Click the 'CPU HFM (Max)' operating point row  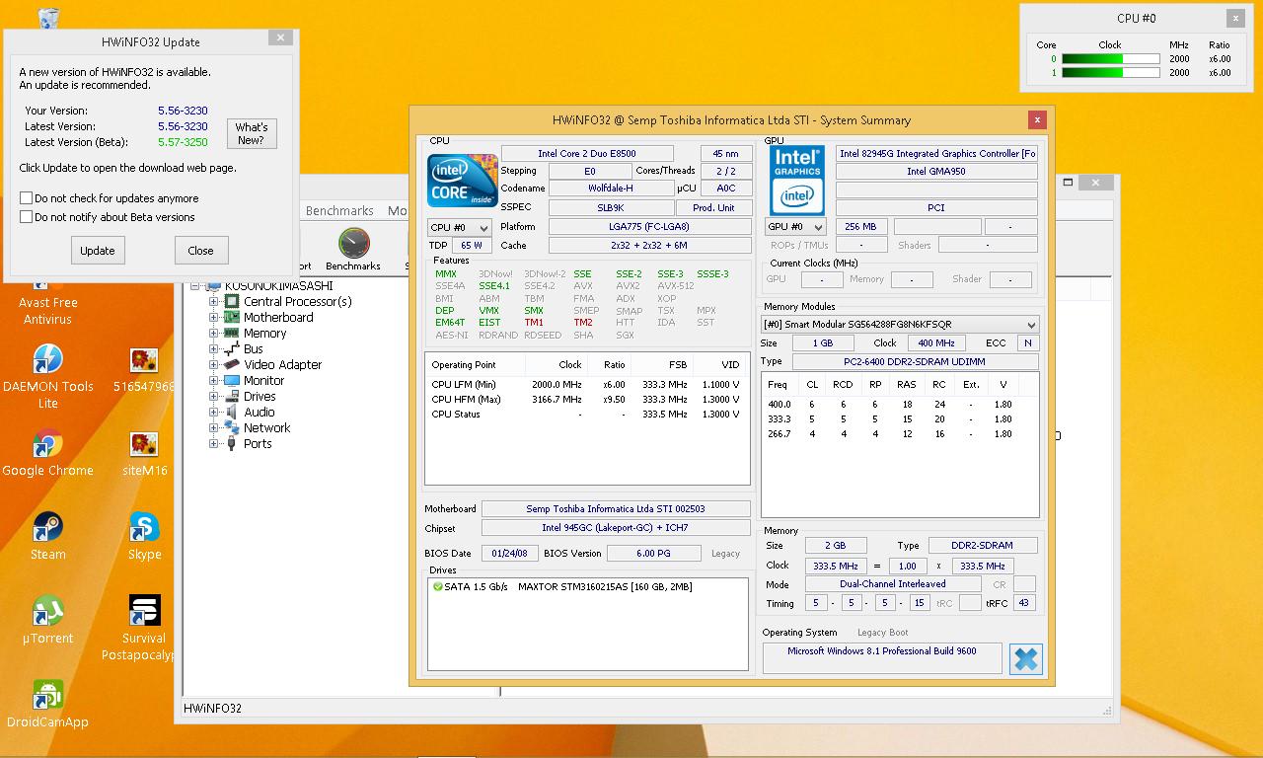pos(586,400)
